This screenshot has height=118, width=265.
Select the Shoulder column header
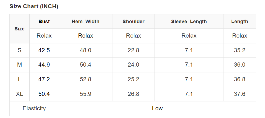point(133,21)
